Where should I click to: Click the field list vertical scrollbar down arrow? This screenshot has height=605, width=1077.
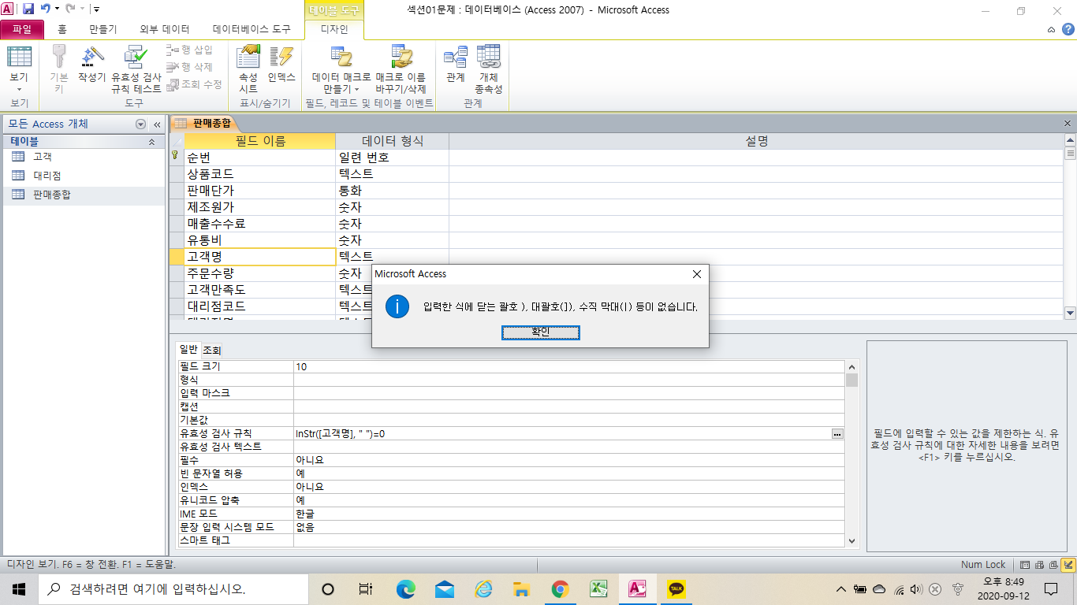coord(1070,313)
